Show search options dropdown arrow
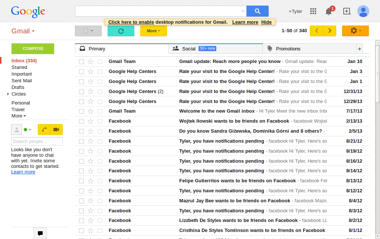The image size is (380, 239). click(243, 11)
